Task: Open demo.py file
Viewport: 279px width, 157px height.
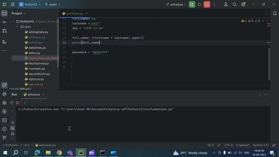Action: (x=32, y=53)
